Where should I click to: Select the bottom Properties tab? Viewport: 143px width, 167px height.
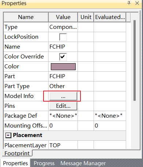(15, 163)
